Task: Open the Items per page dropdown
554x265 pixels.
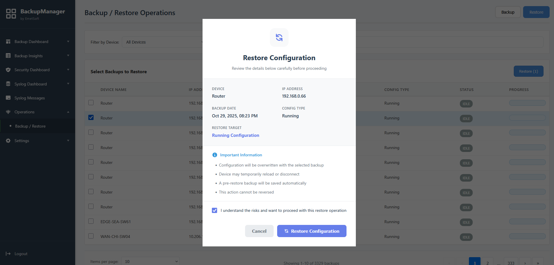Action: point(150,261)
